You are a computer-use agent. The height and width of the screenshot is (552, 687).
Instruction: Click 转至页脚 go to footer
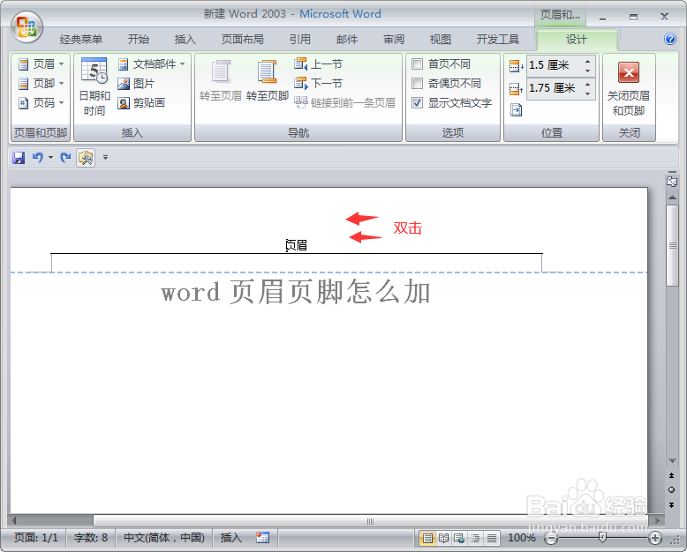(268, 81)
